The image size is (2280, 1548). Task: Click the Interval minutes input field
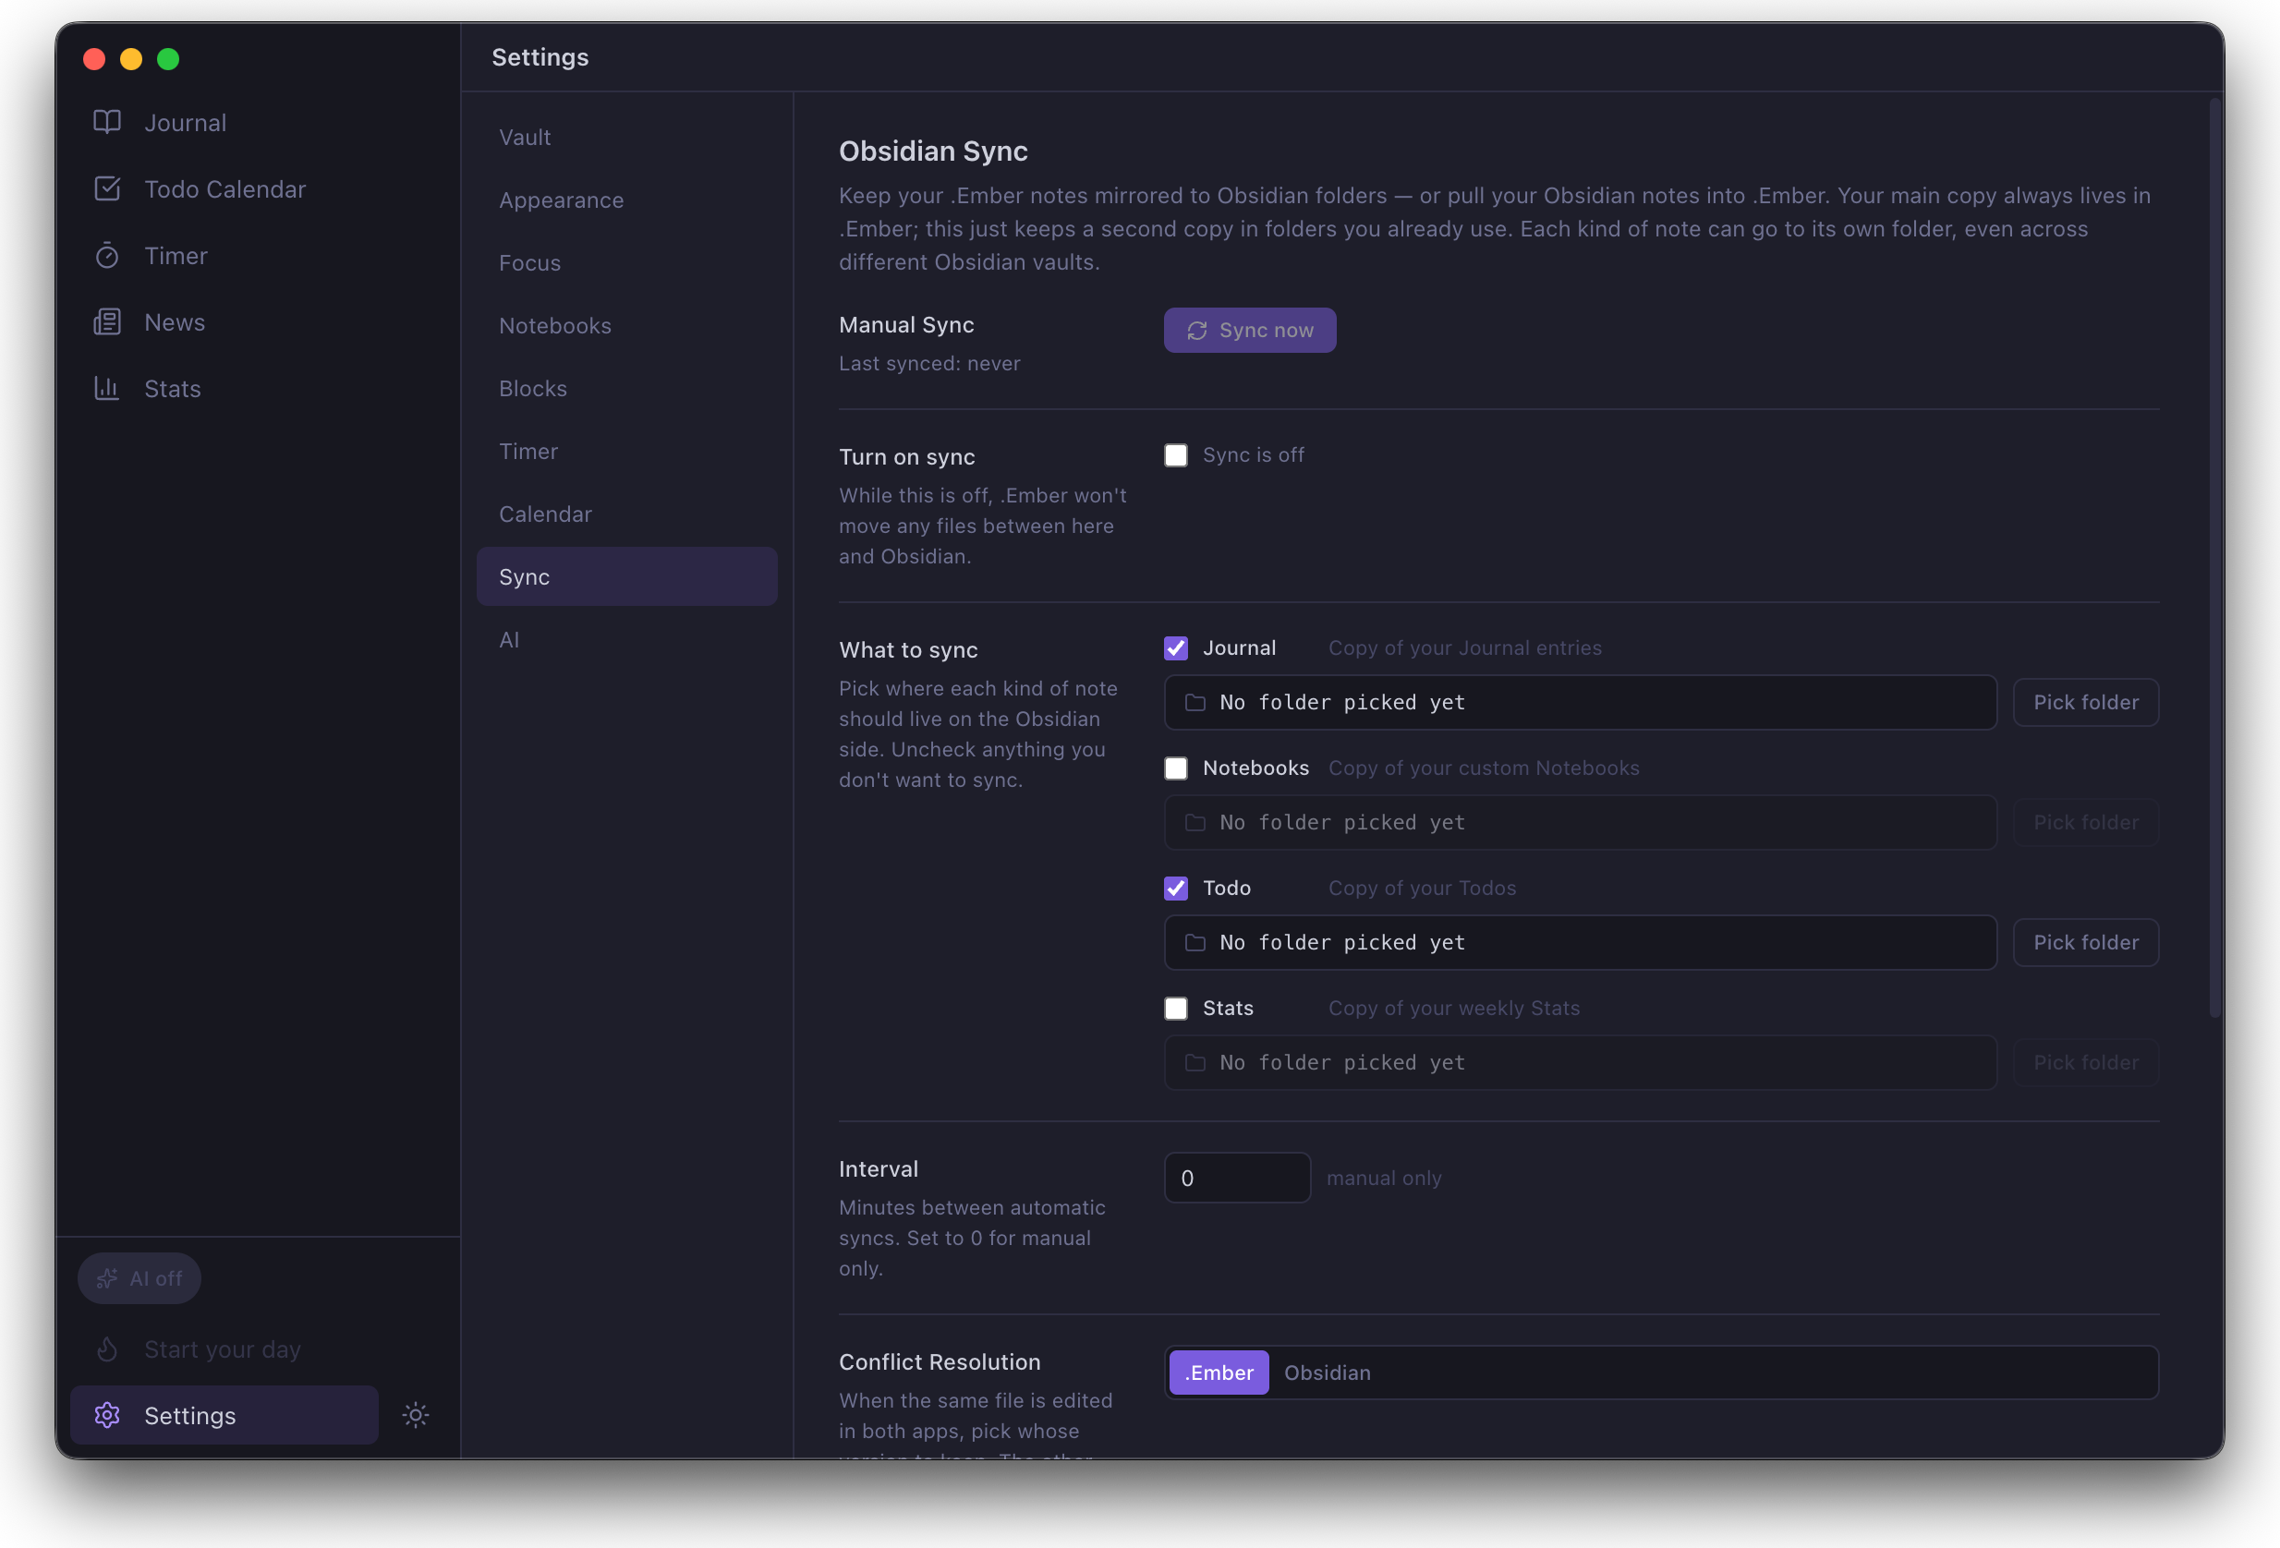(x=1237, y=1179)
